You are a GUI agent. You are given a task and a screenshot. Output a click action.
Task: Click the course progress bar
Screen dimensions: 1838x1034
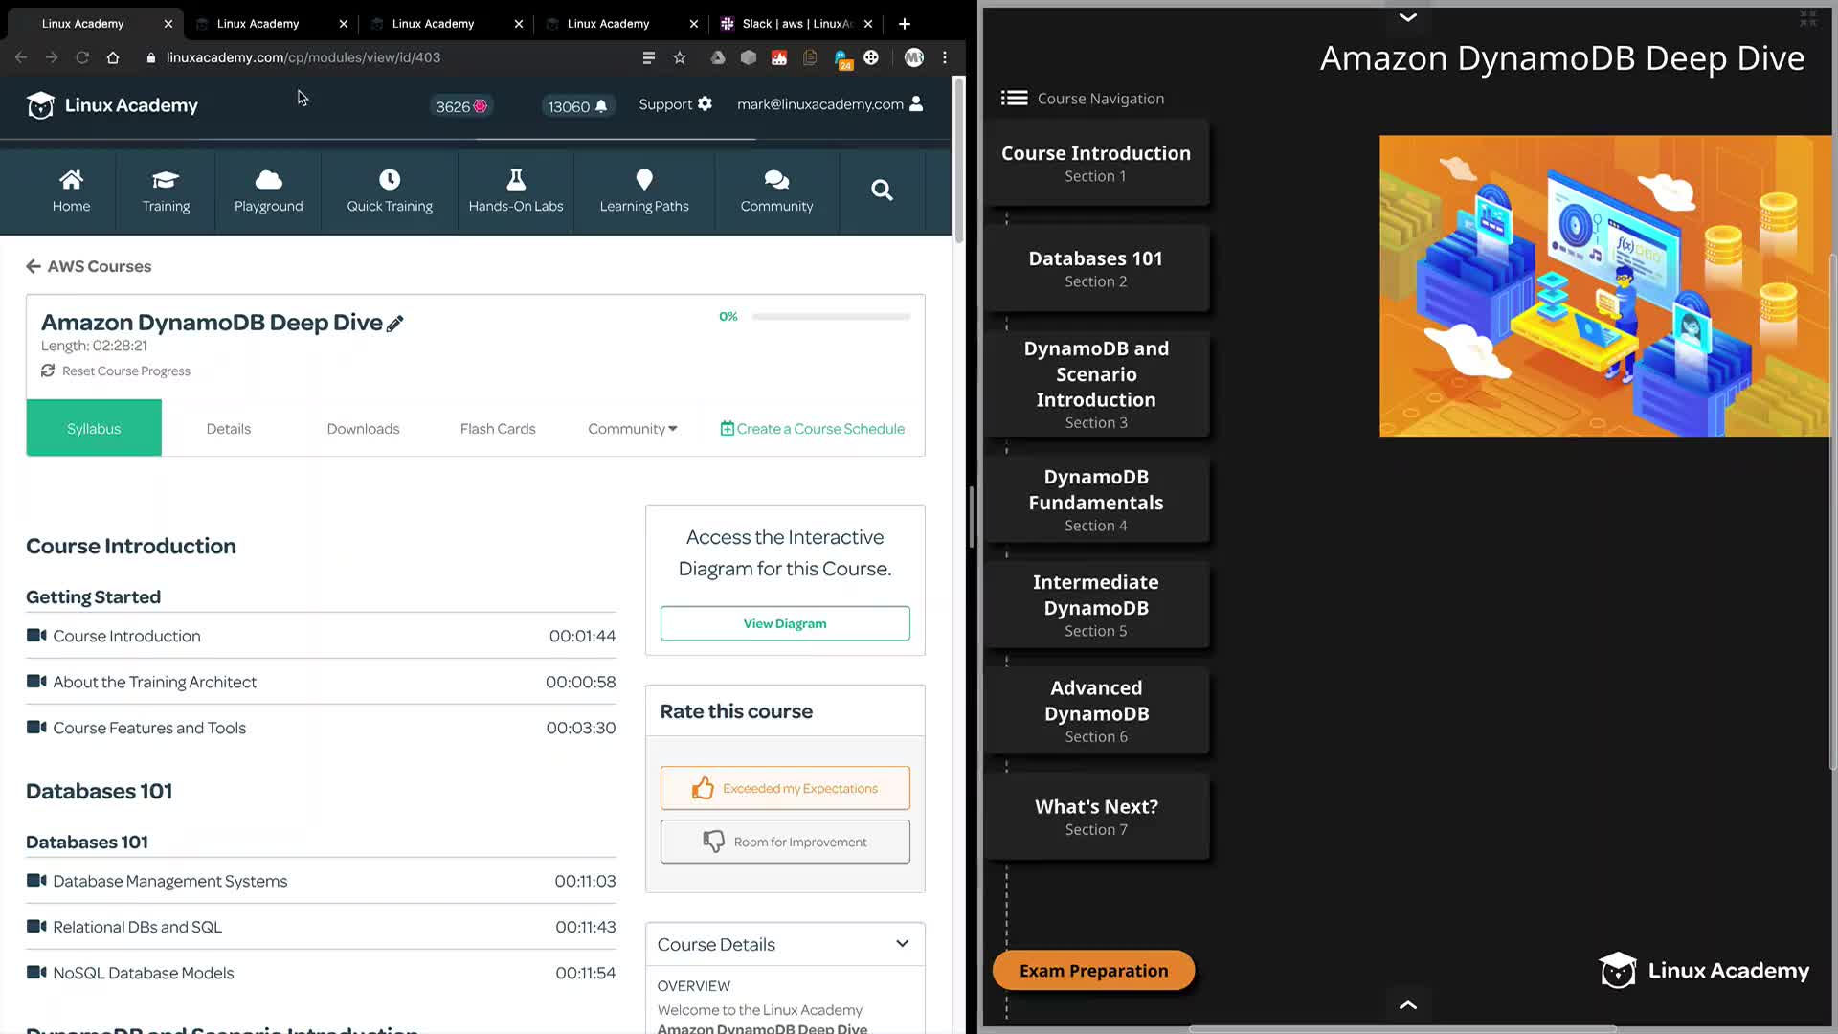[x=830, y=317]
